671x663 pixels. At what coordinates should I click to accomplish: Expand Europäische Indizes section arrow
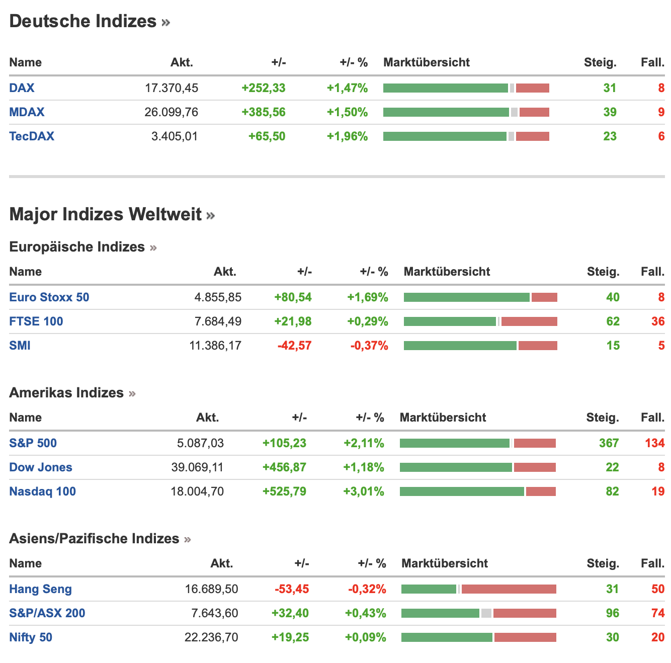153,248
